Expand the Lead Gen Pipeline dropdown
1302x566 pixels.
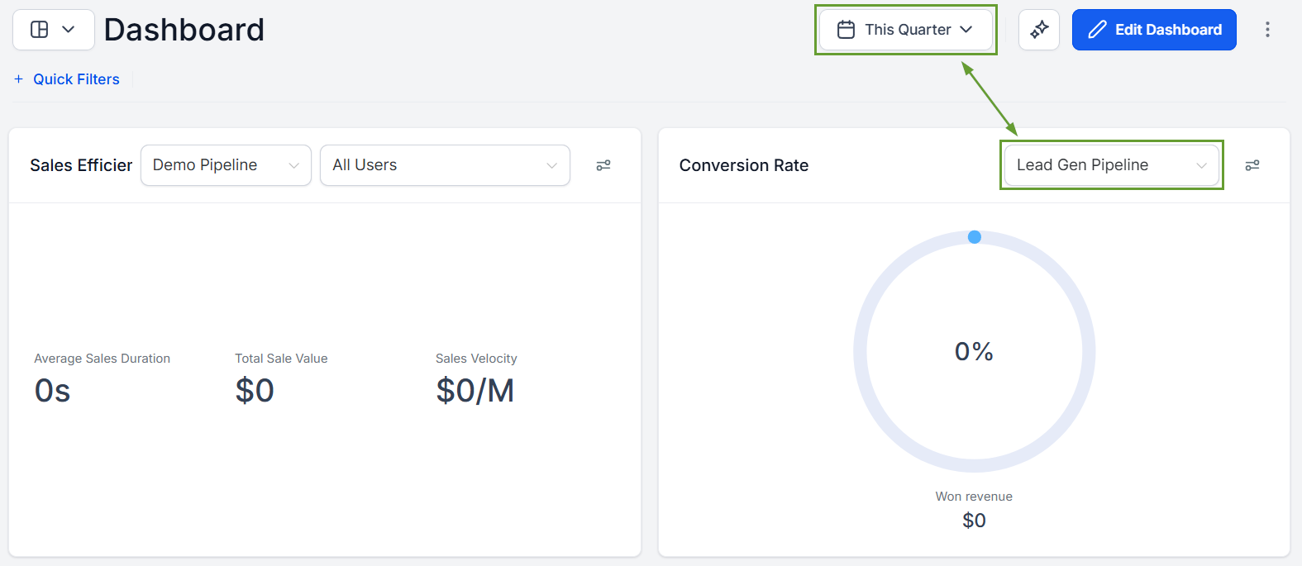1111,165
